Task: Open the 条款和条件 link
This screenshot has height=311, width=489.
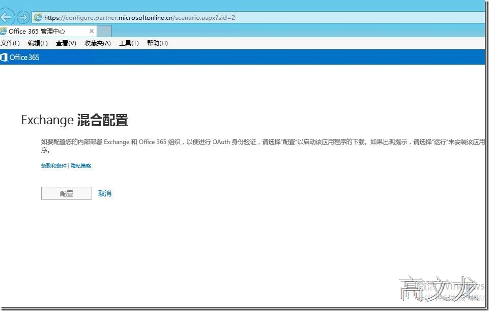Action: click(x=53, y=165)
